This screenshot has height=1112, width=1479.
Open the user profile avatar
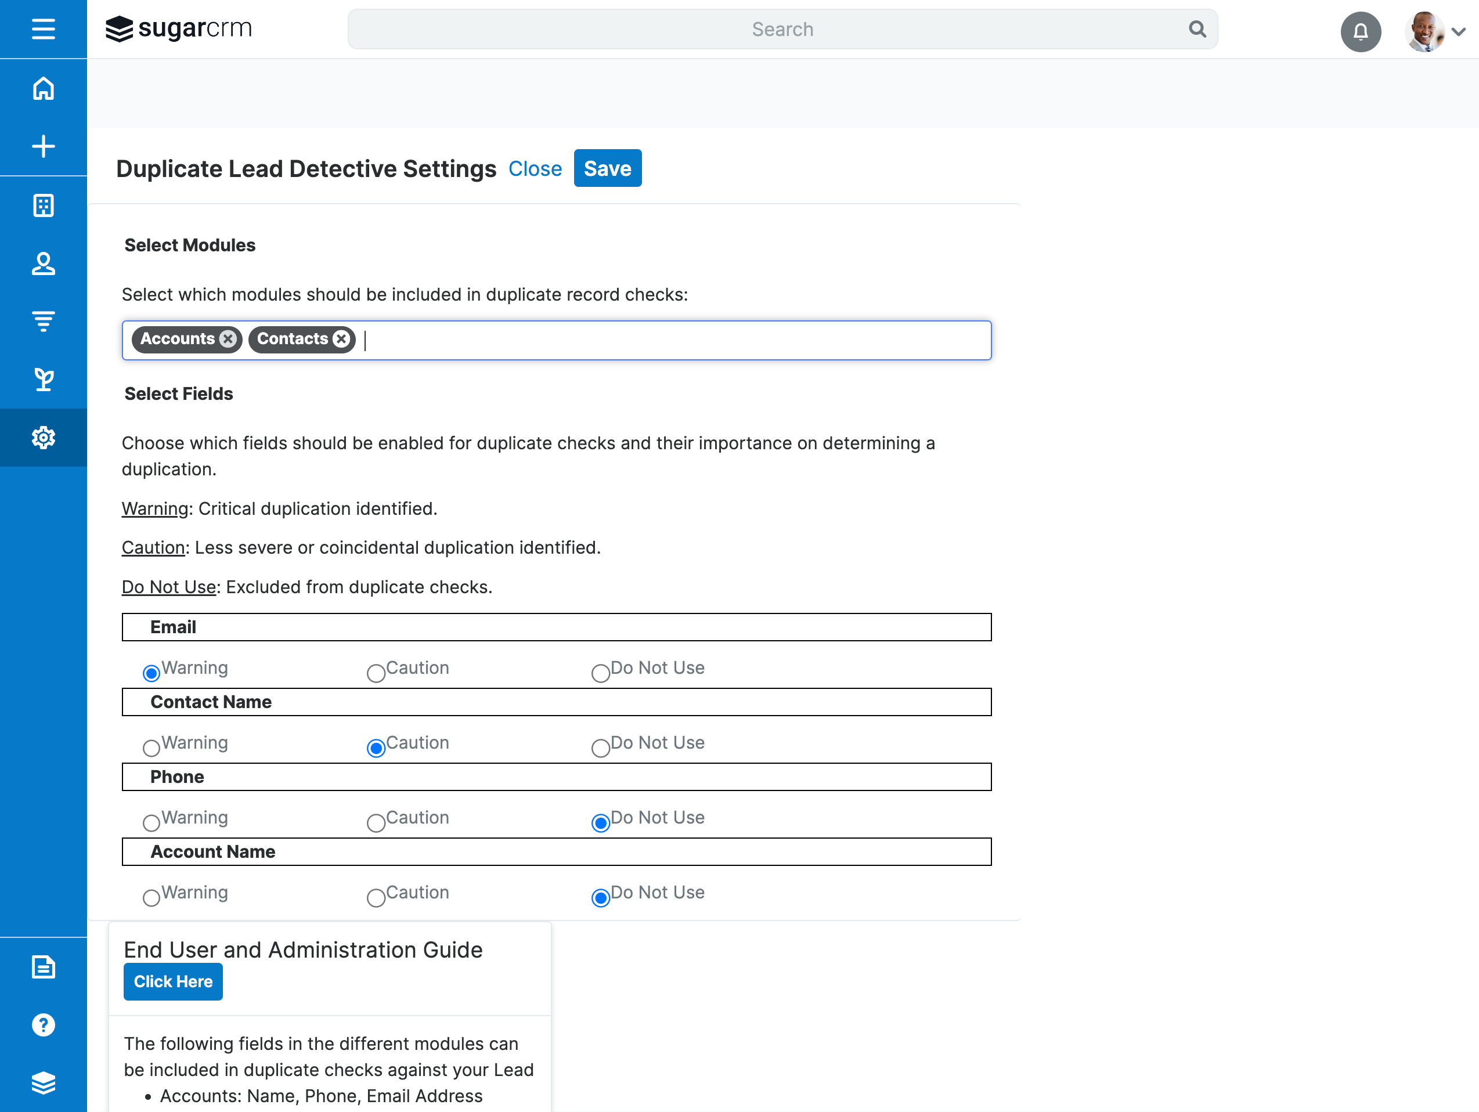pyautogui.click(x=1425, y=31)
